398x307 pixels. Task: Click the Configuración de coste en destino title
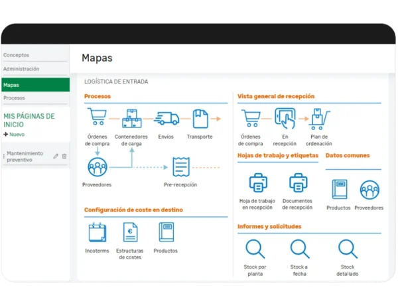click(133, 210)
